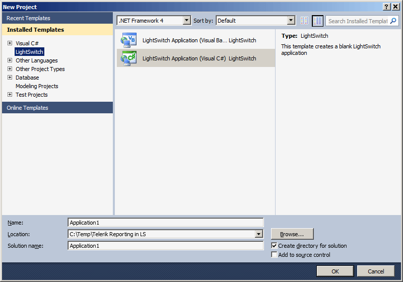403x282 pixels.
Task: Select the Visual C# LightSwitch Application icon
Action: [x=128, y=58]
